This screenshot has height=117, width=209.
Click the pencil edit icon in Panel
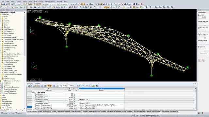click(200, 61)
